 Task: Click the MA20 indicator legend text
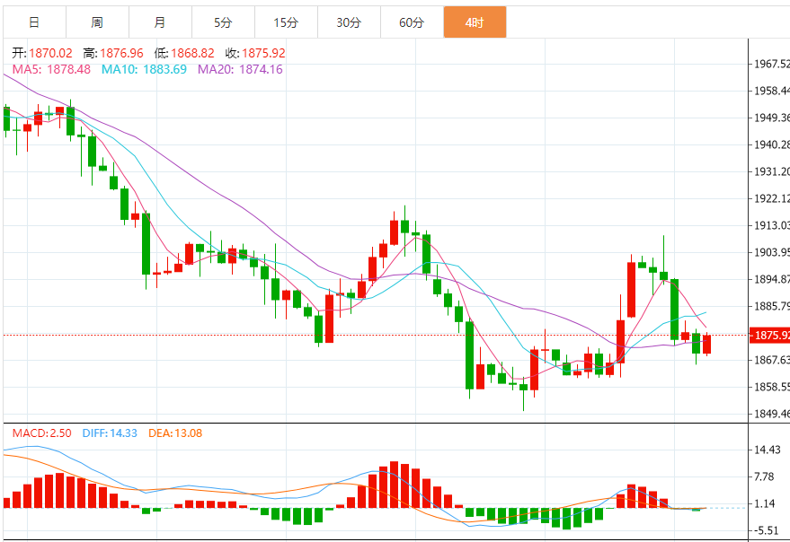(240, 69)
